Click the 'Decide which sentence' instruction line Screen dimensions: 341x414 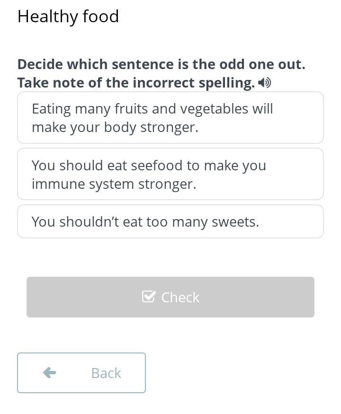tap(161, 64)
